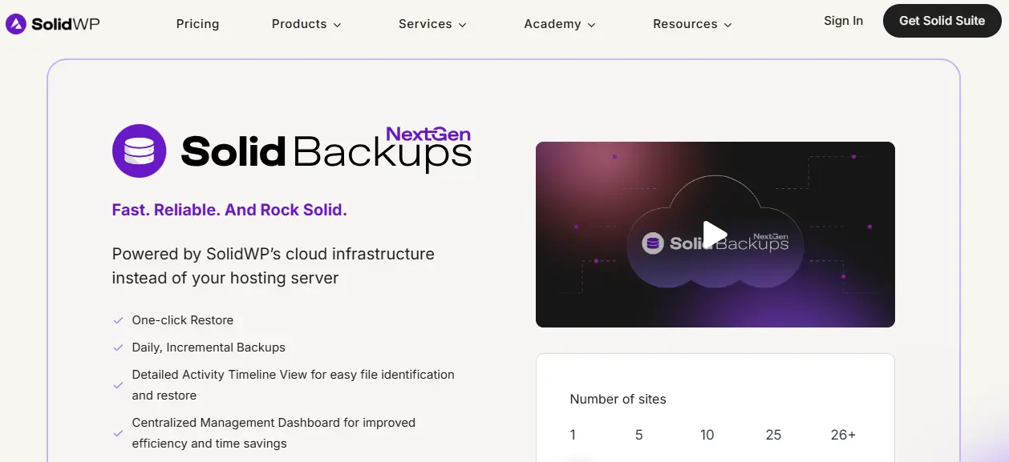Click the checkmark beside Centralized Management Dashboard

pyautogui.click(x=117, y=432)
